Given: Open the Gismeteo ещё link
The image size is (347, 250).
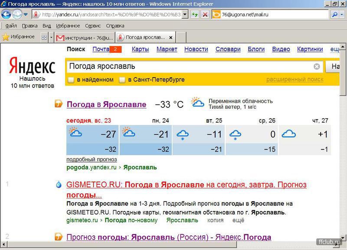Looking at the screenshot, I should click(x=238, y=221).
